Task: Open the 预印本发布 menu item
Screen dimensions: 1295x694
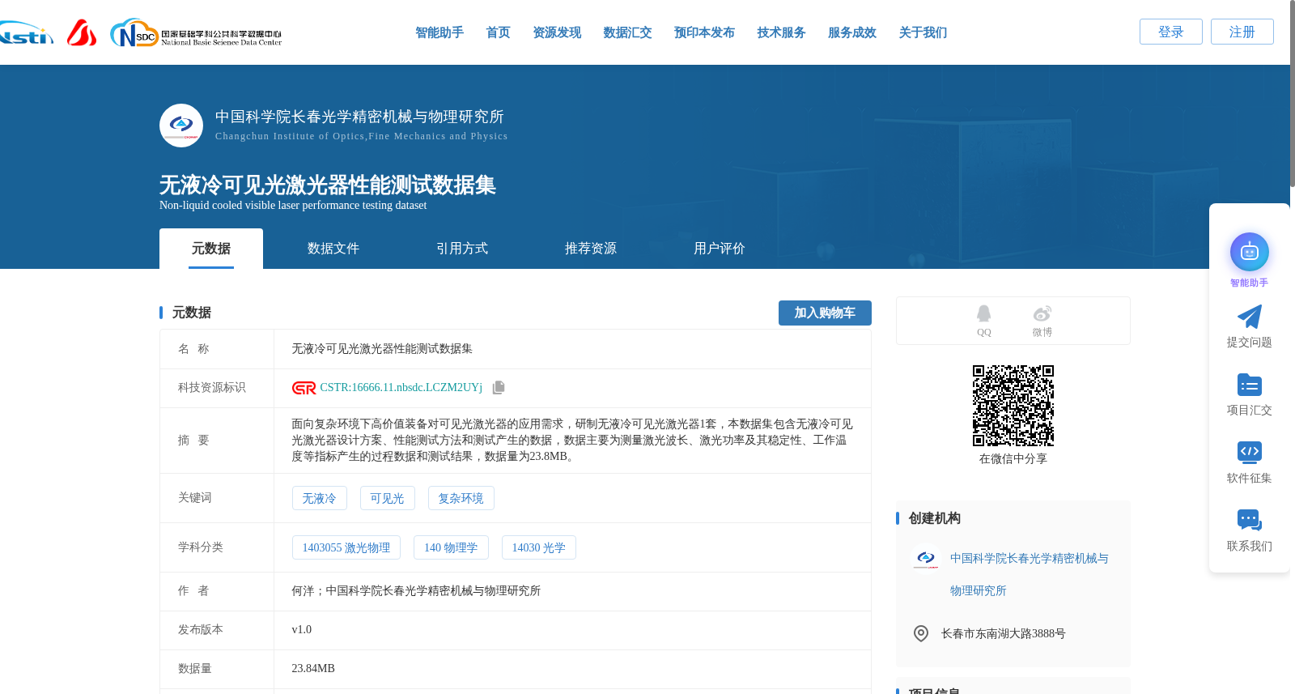Action: [x=704, y=32]
